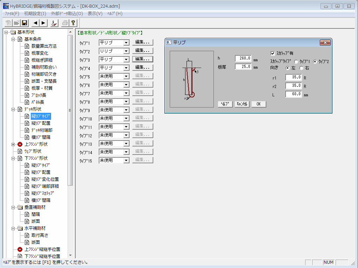358x268 pixels.
Task: Select スカラップタイプ radio option タイプ1
Action: pos(296,62)
